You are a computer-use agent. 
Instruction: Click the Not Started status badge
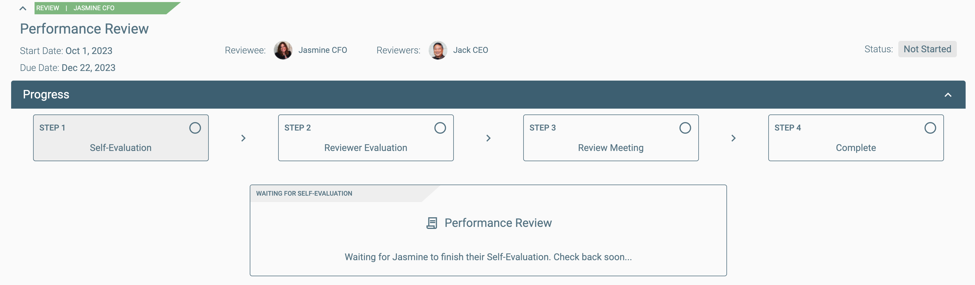[x=927, y=49]
